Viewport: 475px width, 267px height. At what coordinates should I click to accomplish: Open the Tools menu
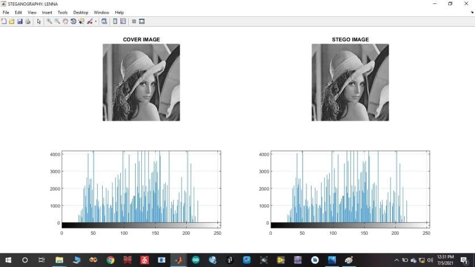[62, 12]
